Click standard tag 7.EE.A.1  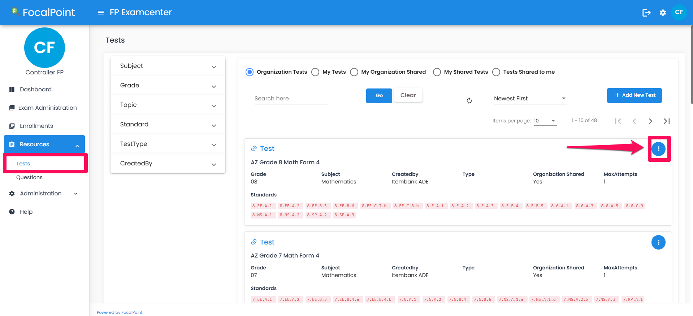[263, 299]
